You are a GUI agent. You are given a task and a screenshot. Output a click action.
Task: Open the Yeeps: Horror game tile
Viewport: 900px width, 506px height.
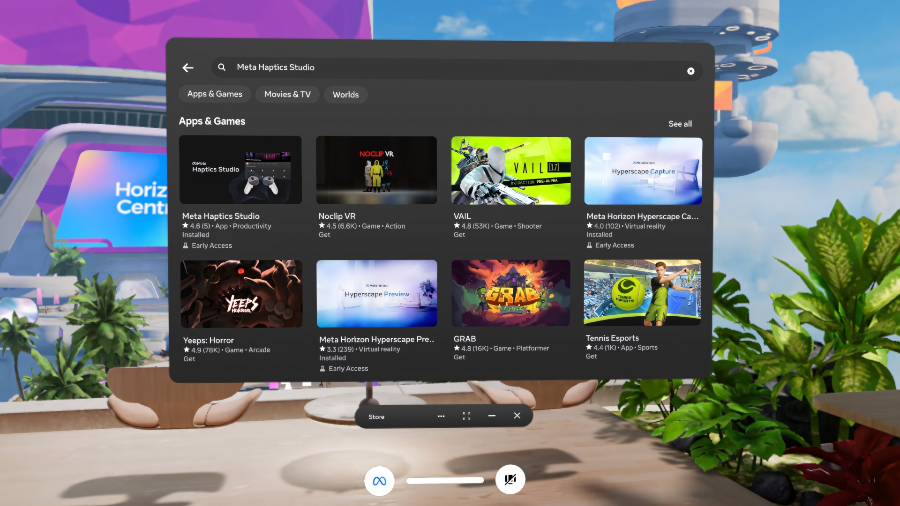[x=241, y=294]
